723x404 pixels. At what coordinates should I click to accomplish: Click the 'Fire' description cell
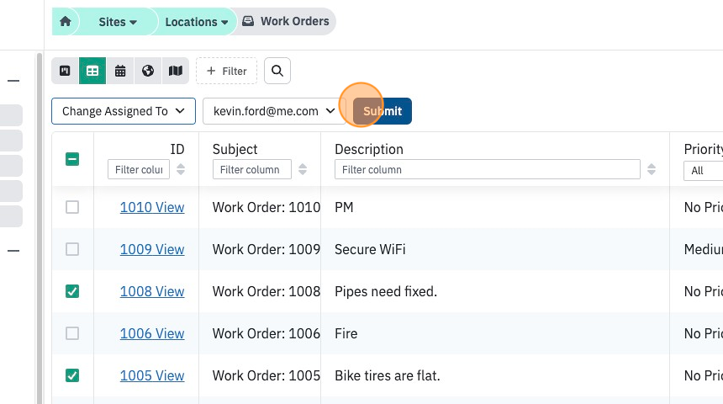[x=346, y=333]
